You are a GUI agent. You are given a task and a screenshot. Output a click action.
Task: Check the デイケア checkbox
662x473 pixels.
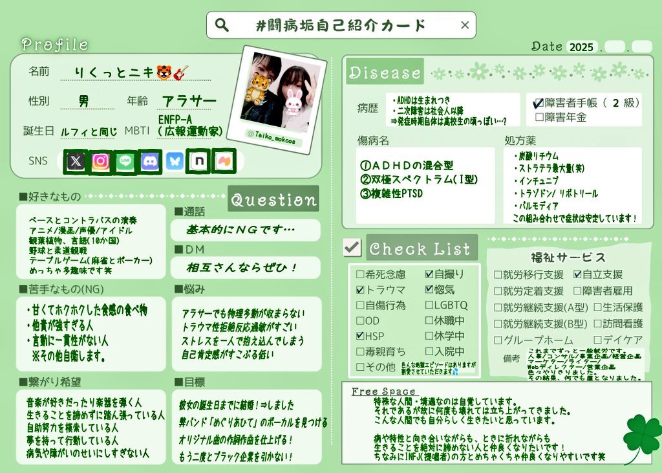coord(598,340)
